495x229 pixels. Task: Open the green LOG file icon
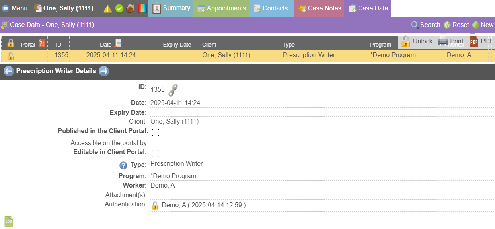coord(9,221)
